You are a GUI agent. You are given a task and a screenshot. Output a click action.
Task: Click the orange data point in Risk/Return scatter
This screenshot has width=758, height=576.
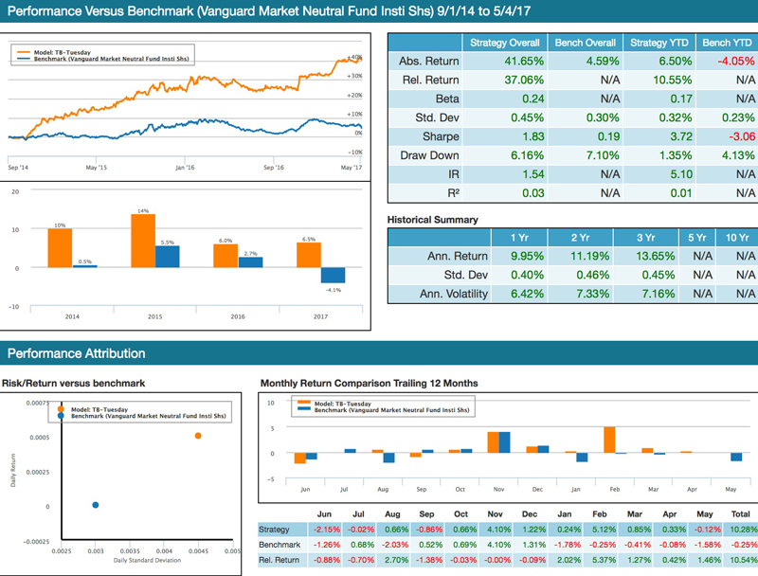click(x=198, y=436)
